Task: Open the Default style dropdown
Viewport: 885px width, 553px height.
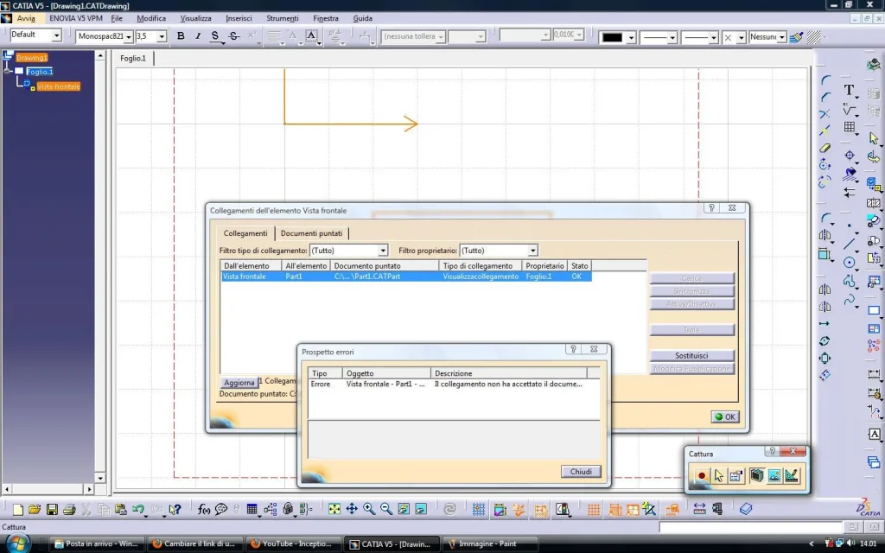Action: click(56, 35)
